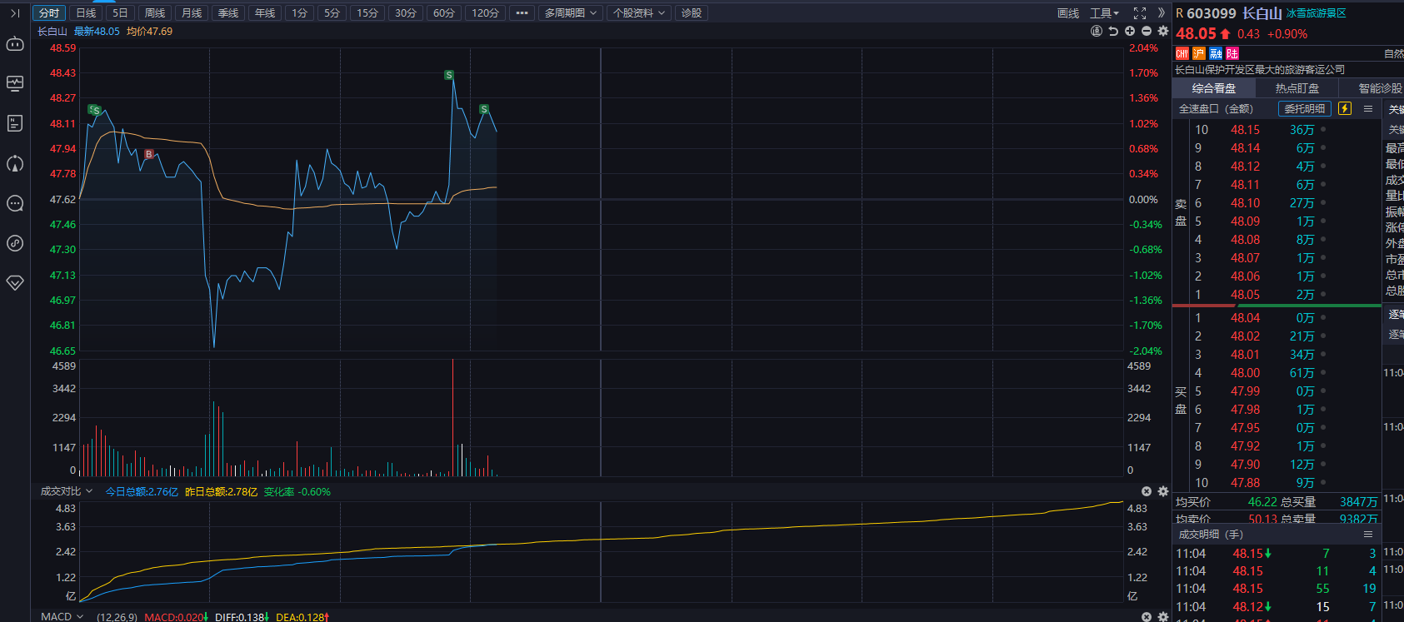The height and width of the screenshot is (622, 1404).
Task: Open the 智能诊股 tab
Action: tap(1381, 88)
